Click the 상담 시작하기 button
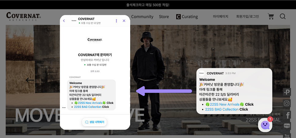Image resolution: width=296 pixels, height=138 pixels. [x=94, y=122]
